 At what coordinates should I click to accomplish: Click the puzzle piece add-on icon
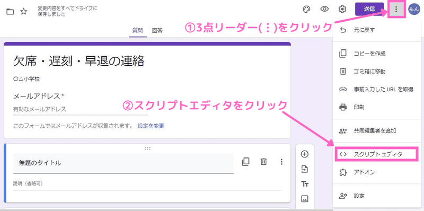(x=343, y=172)
